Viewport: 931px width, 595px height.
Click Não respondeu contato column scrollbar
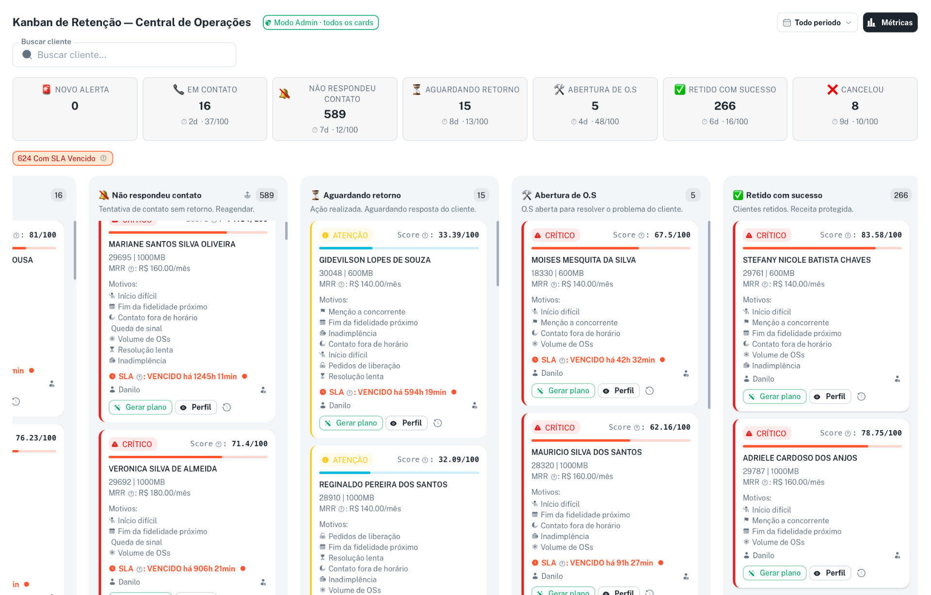coord(286,231)
